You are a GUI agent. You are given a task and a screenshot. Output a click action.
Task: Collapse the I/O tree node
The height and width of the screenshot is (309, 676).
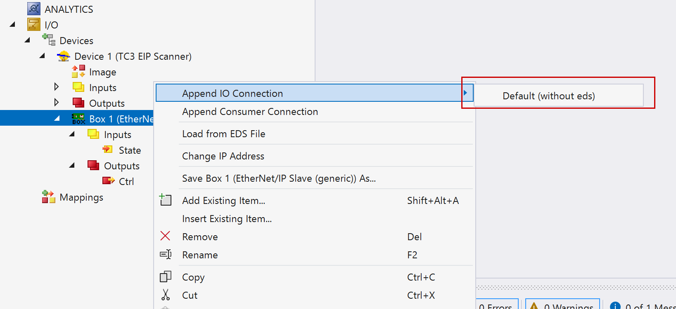coord(12,25)
